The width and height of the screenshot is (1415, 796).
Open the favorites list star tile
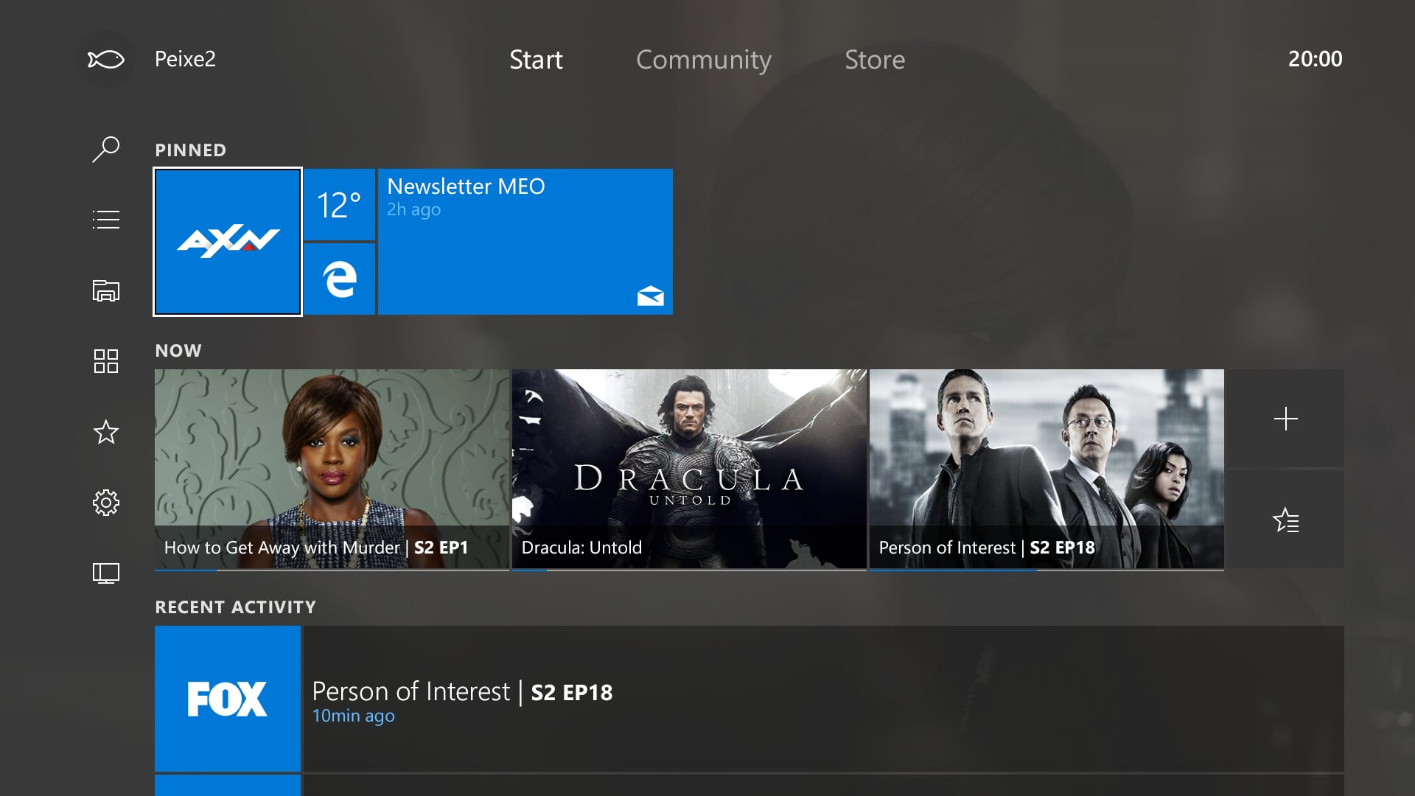coord(1285,520)
